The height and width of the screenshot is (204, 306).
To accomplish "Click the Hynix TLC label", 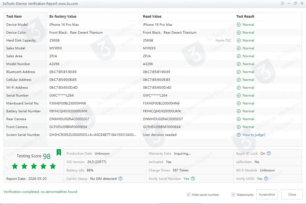I will pos(224,41).
